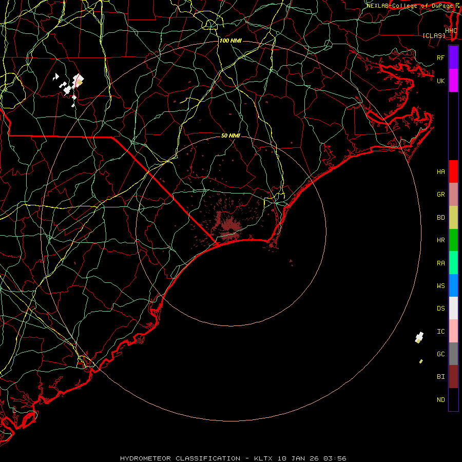Click the "NEXLAB-College of DuPage" header text
462x462 pixels.
(410, 6)
